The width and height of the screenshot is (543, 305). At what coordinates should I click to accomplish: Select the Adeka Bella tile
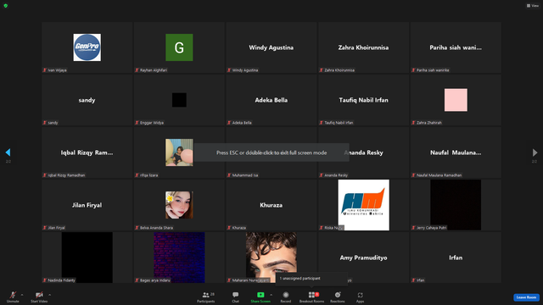pos(271,100)
